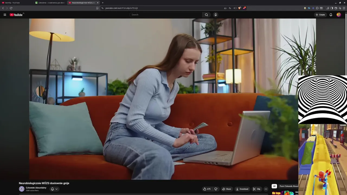Switch to the Literalnie tab
Screen dimensions: 347x195
pyautogui.click(x=50, y=3)
